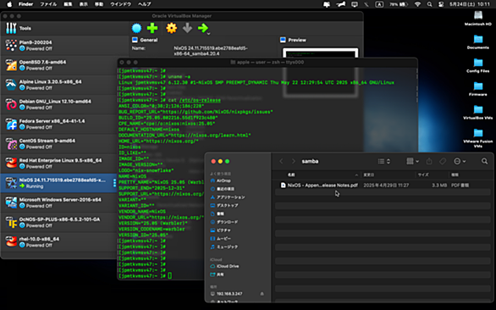Click the Plan9 VM icon

click(x=11, y=45)
